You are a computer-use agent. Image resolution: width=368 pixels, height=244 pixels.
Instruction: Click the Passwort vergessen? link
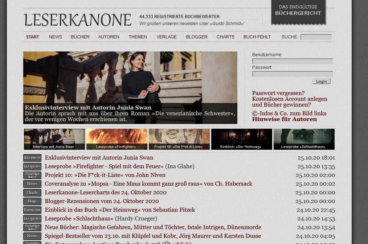click(278, 93)
